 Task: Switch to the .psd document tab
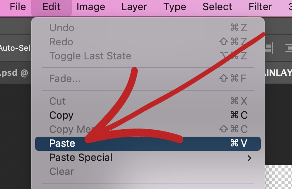point(14,73)
